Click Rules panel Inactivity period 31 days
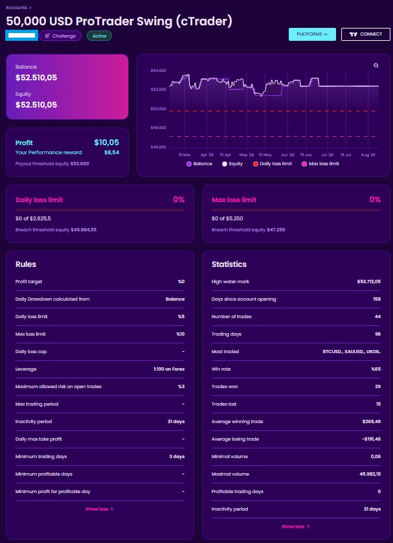 [x=100, y=421]
